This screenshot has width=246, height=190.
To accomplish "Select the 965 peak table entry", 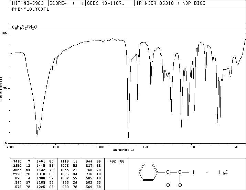I will click(70, 183).
